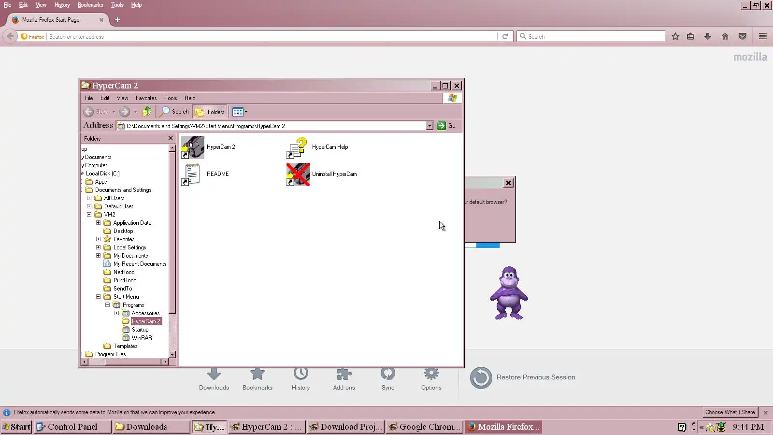Collapse the Programs folder node
773x435 pixels.
pyautogui.click(x=107, y=305)
